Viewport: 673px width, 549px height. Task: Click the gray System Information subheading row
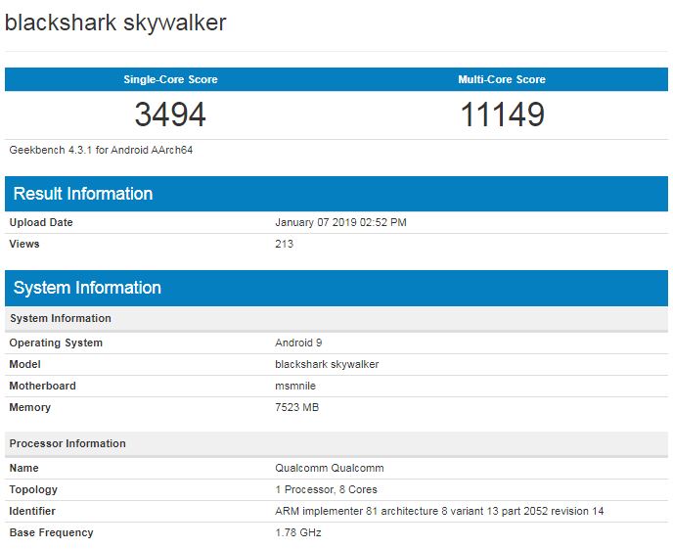point(61,318)
